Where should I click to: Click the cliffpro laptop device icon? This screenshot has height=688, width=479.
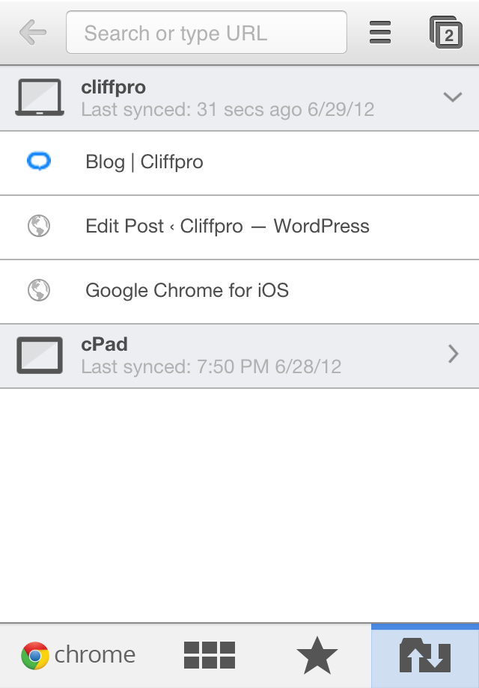40,97
